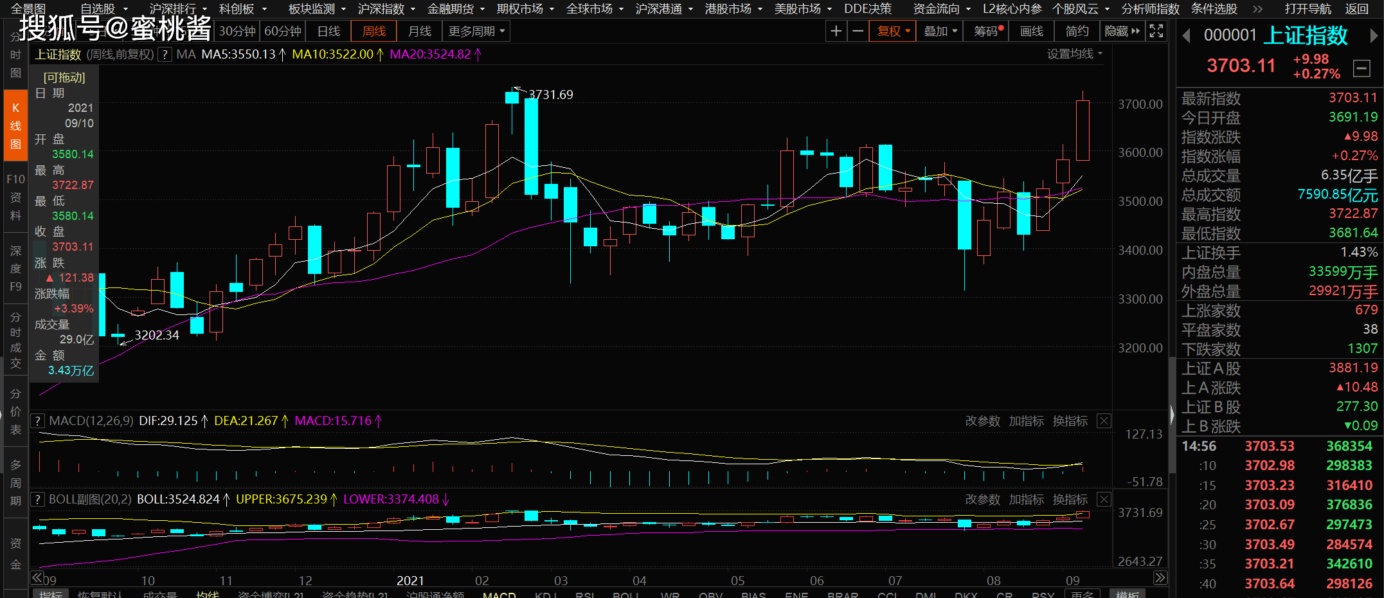Toggle 简约 simple mode
The image size is (1384, 598).
click(x=1077, y=31)
